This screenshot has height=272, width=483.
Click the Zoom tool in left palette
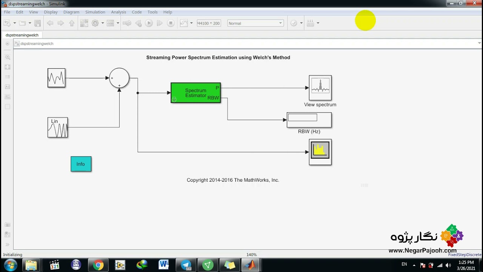click(7, 57)
